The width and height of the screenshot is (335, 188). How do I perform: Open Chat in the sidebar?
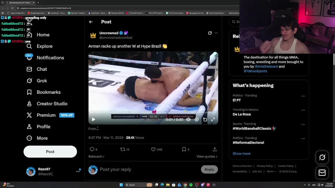pos(37,69)
